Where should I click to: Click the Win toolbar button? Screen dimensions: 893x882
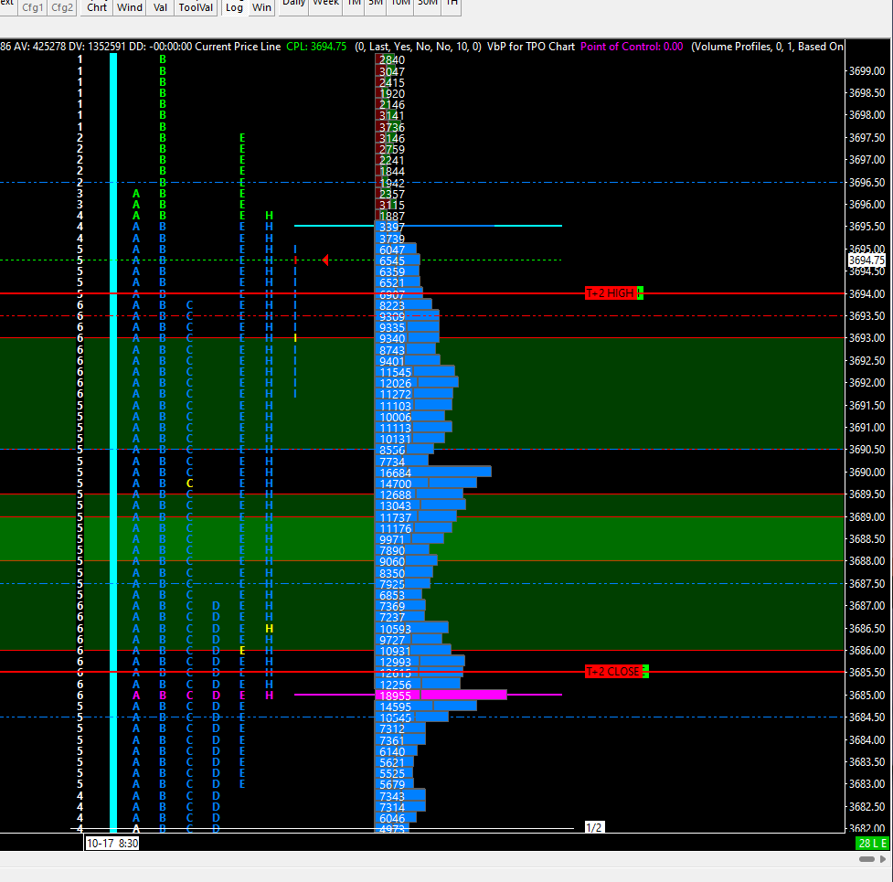(x=262, y=7)
